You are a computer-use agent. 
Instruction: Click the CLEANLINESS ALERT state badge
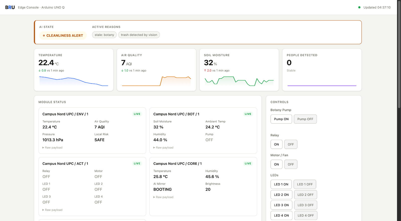pos(63,36)
